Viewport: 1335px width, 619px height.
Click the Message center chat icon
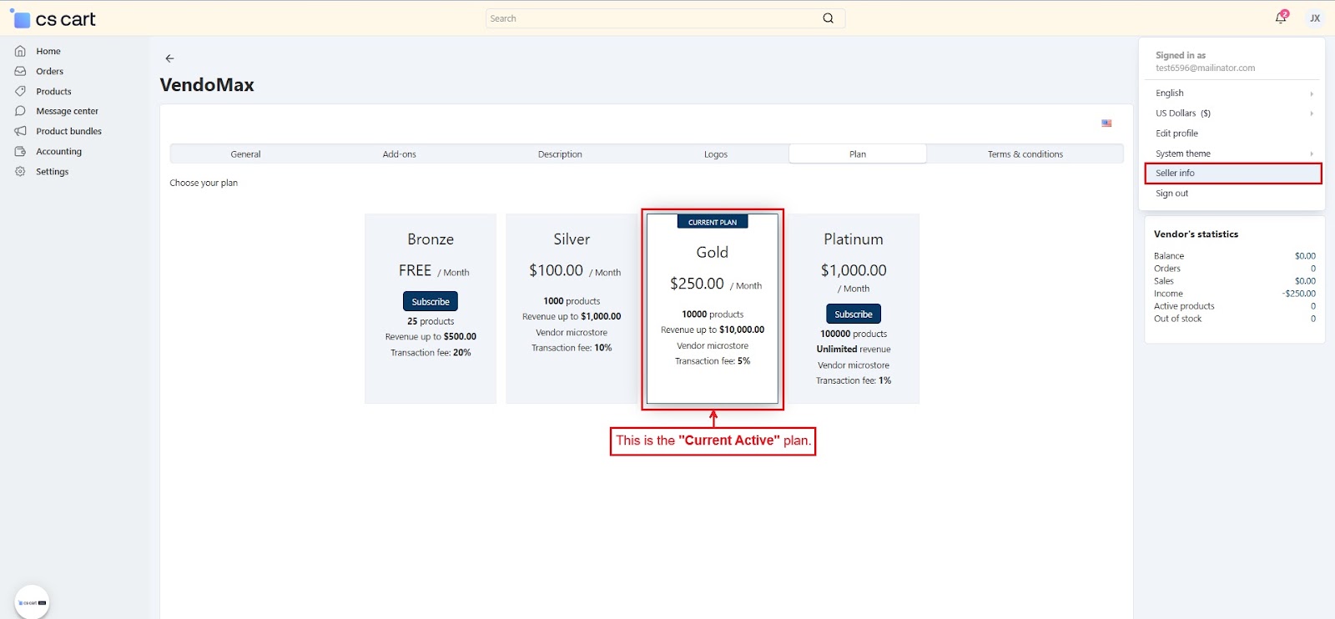pos(20,111)
